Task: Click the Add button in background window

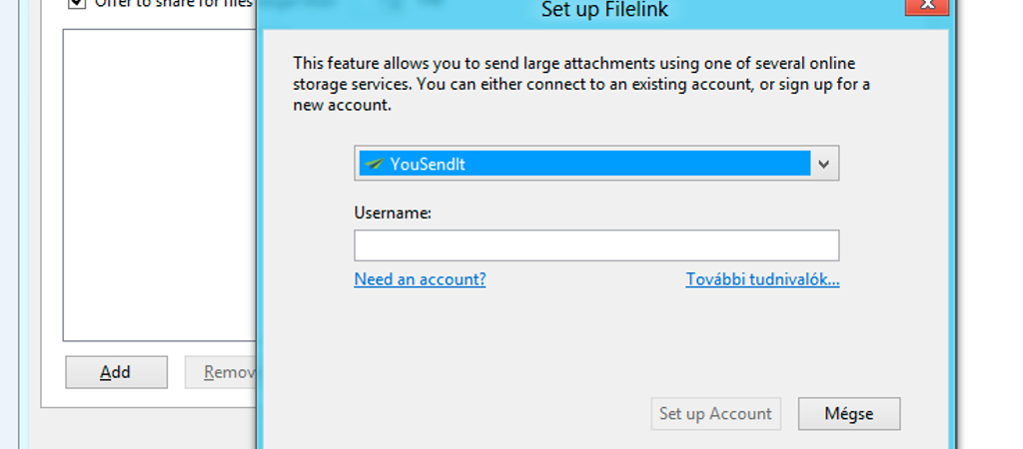Action: point(116,372)
